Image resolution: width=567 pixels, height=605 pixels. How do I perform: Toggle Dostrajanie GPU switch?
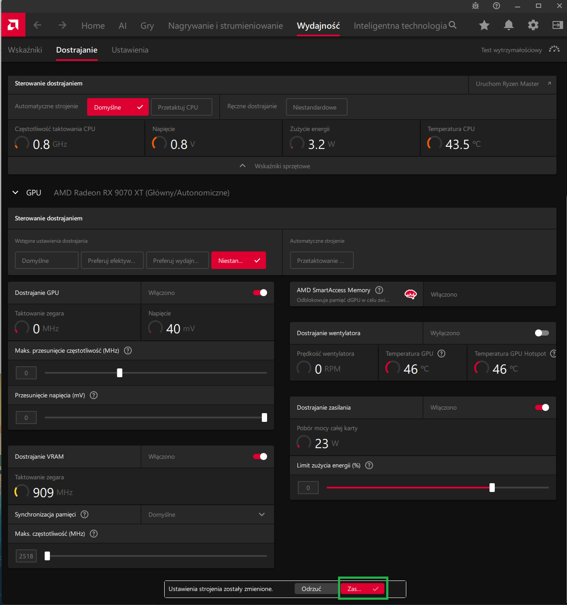[260, 293]
